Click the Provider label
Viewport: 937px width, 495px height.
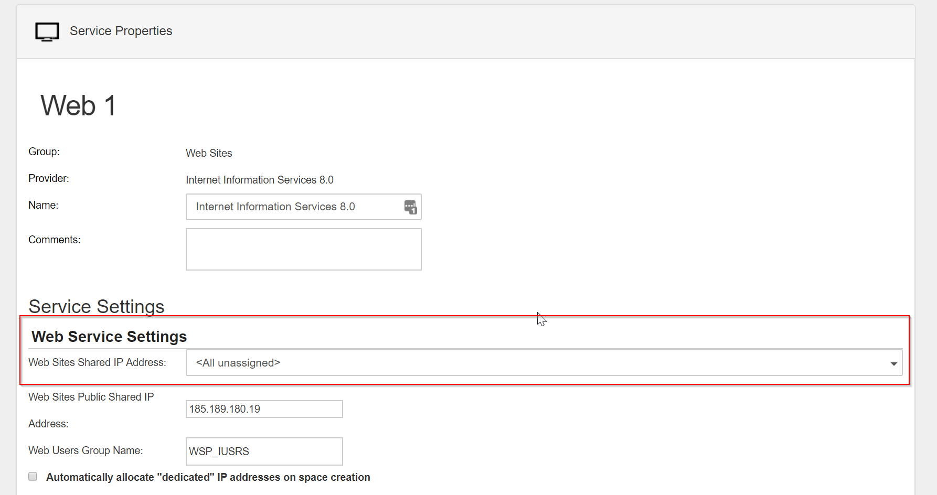[49, 178]
